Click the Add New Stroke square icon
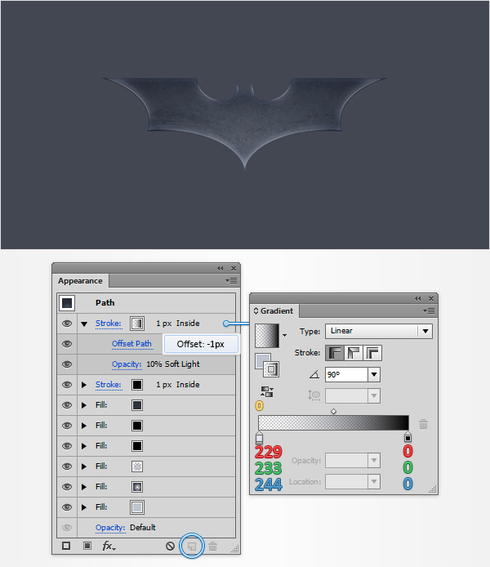Image resolution: width=490 pixels, height=567 pixels. [66, 546]
